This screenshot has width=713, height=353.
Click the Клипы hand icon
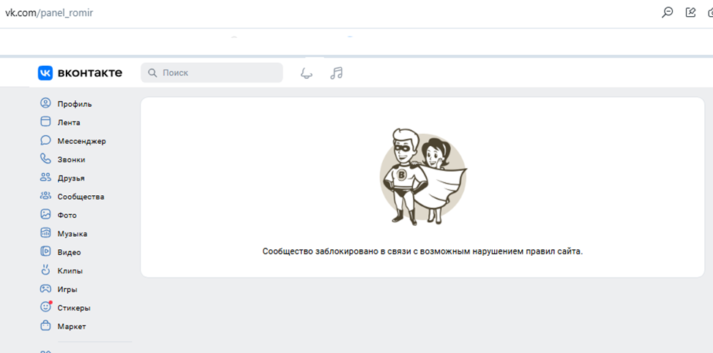tap(45, 270)
